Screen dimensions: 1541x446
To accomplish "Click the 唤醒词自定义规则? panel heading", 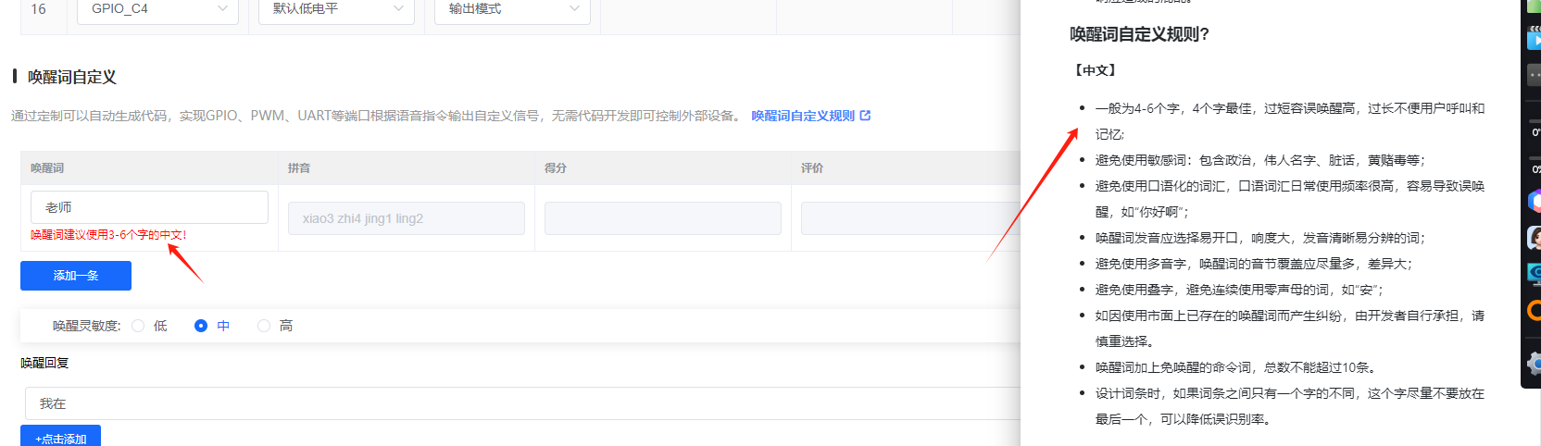I will [1139, 34].
